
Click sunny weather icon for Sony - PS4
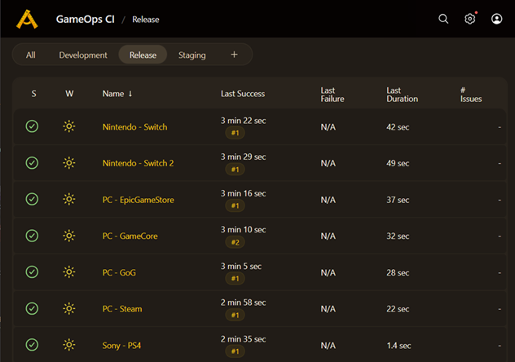(69, 345)
